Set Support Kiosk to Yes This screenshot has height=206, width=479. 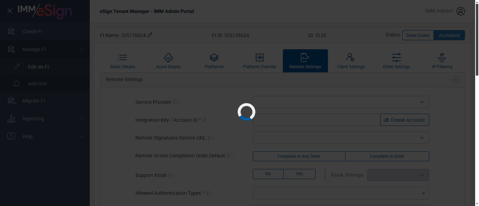click(x=299, y=174)
